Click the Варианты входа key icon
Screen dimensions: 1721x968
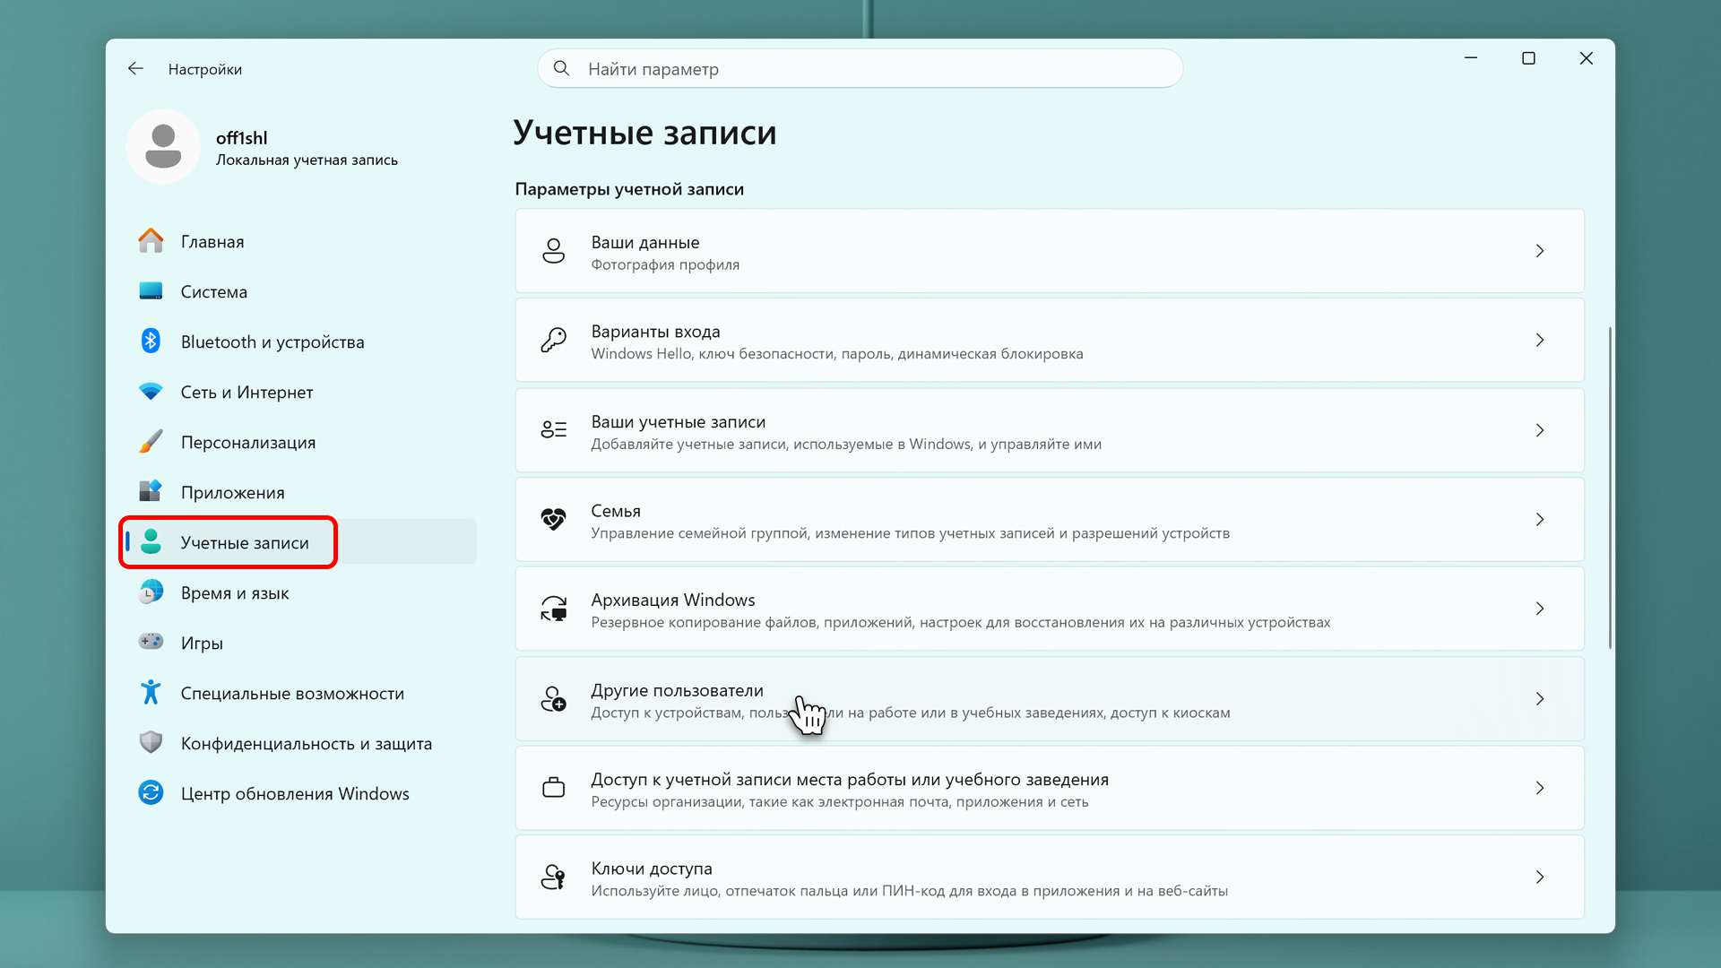click(553, 341)
